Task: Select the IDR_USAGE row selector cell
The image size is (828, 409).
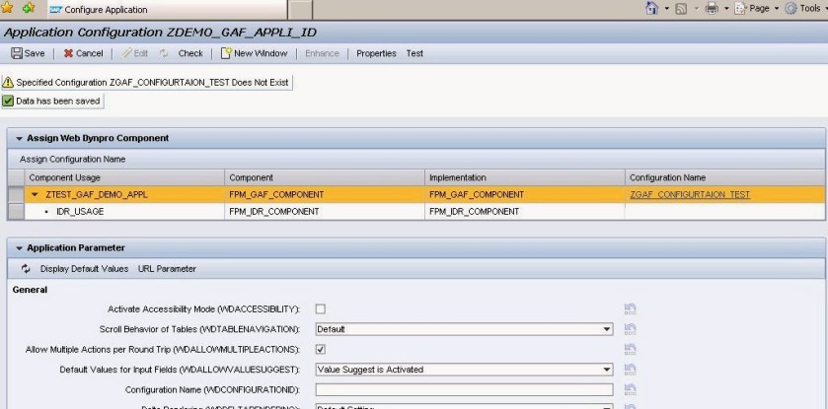Action: click(16, 211)
